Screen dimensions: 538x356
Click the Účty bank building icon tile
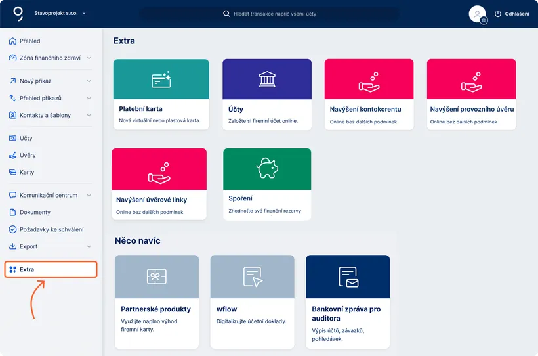click(x=267, y=79)
